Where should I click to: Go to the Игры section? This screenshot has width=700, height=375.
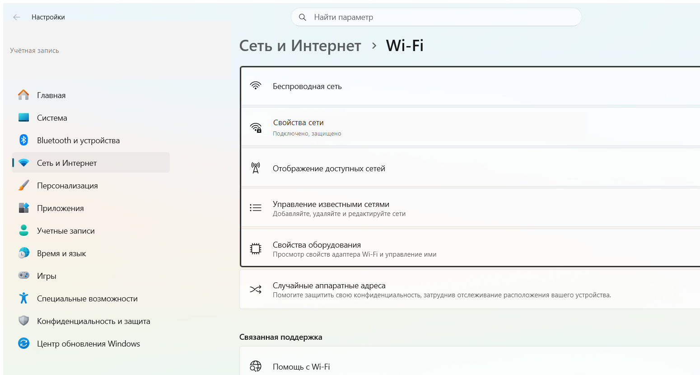pyautogui.click(x=91, y=276)
